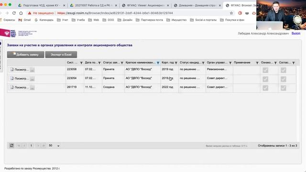
Task: Filter the Соглас... column
Action: (294, 63)
